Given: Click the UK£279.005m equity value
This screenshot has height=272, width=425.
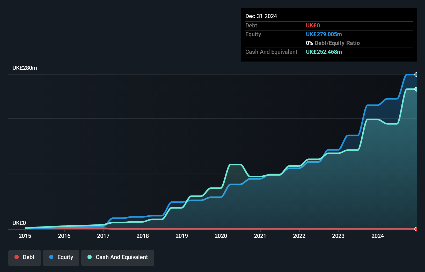Looking at the screenshot, I should (x=324, y=34).
